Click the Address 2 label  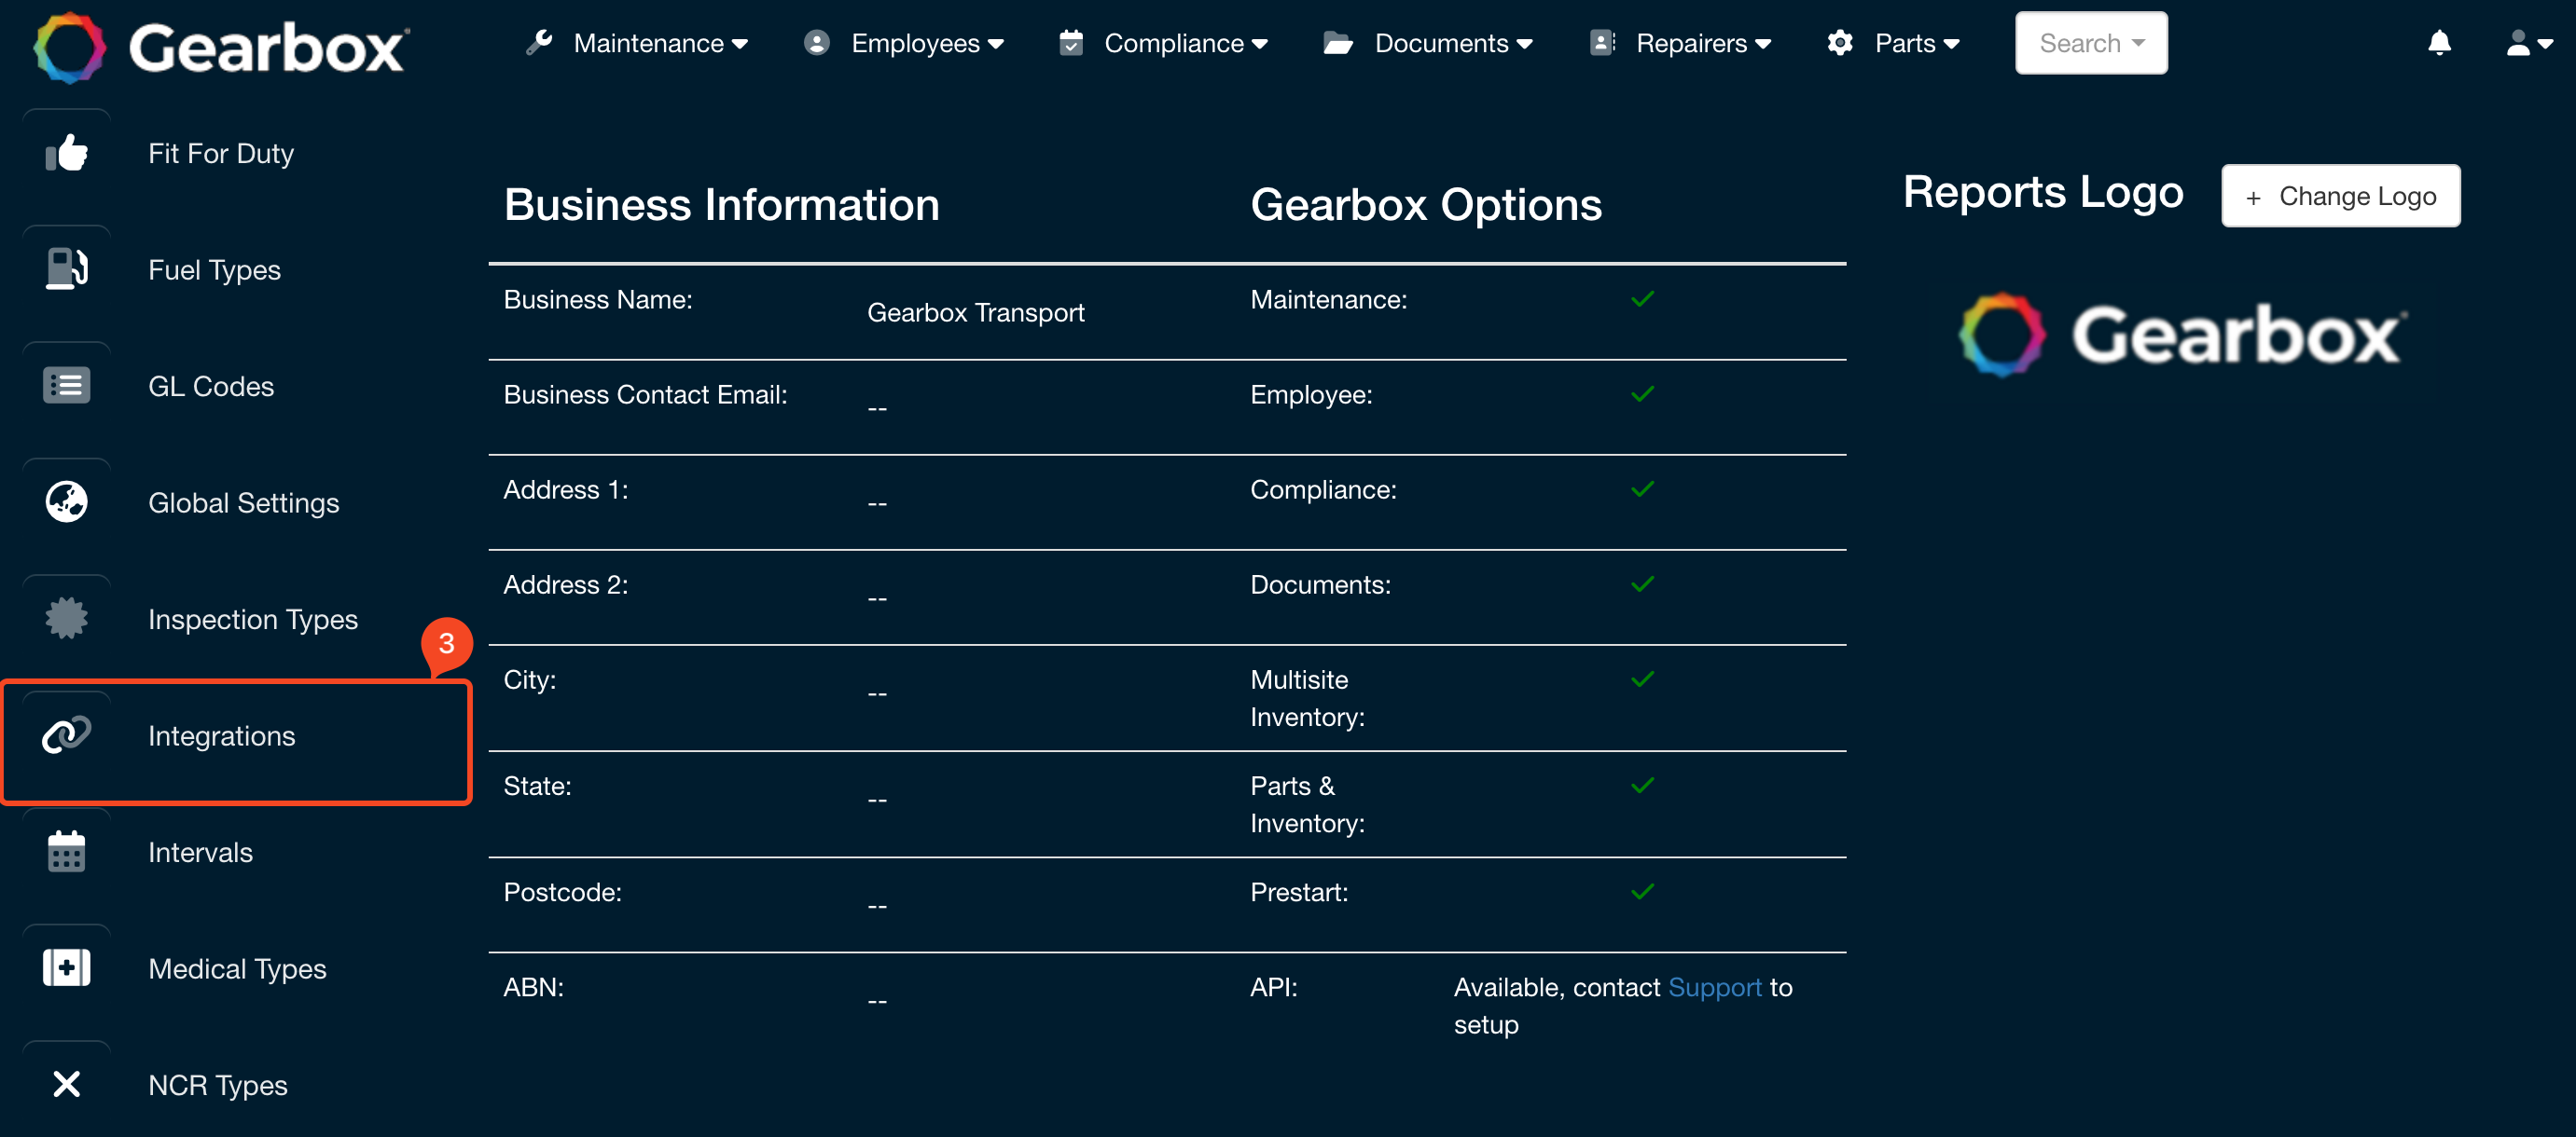pos(566,583)
